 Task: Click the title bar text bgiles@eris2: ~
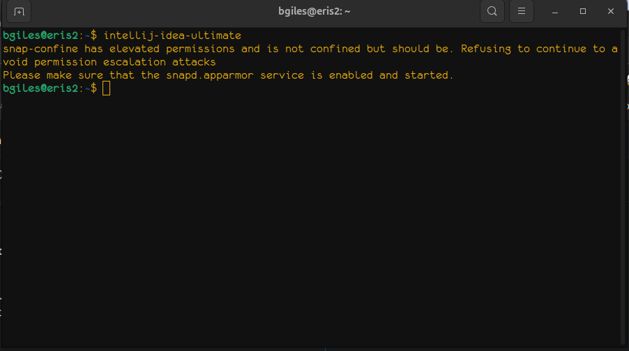click(x=314, y=12)
